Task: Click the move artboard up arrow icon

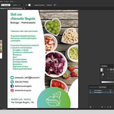Action: click(x=102, y=107)
